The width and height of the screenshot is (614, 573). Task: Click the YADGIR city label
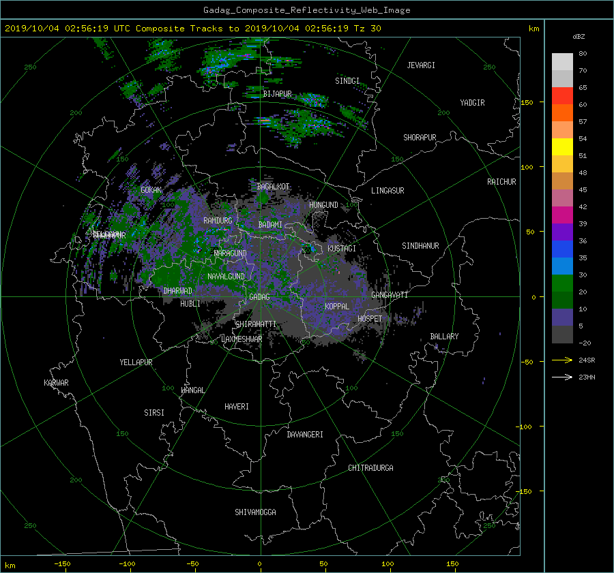472,103
